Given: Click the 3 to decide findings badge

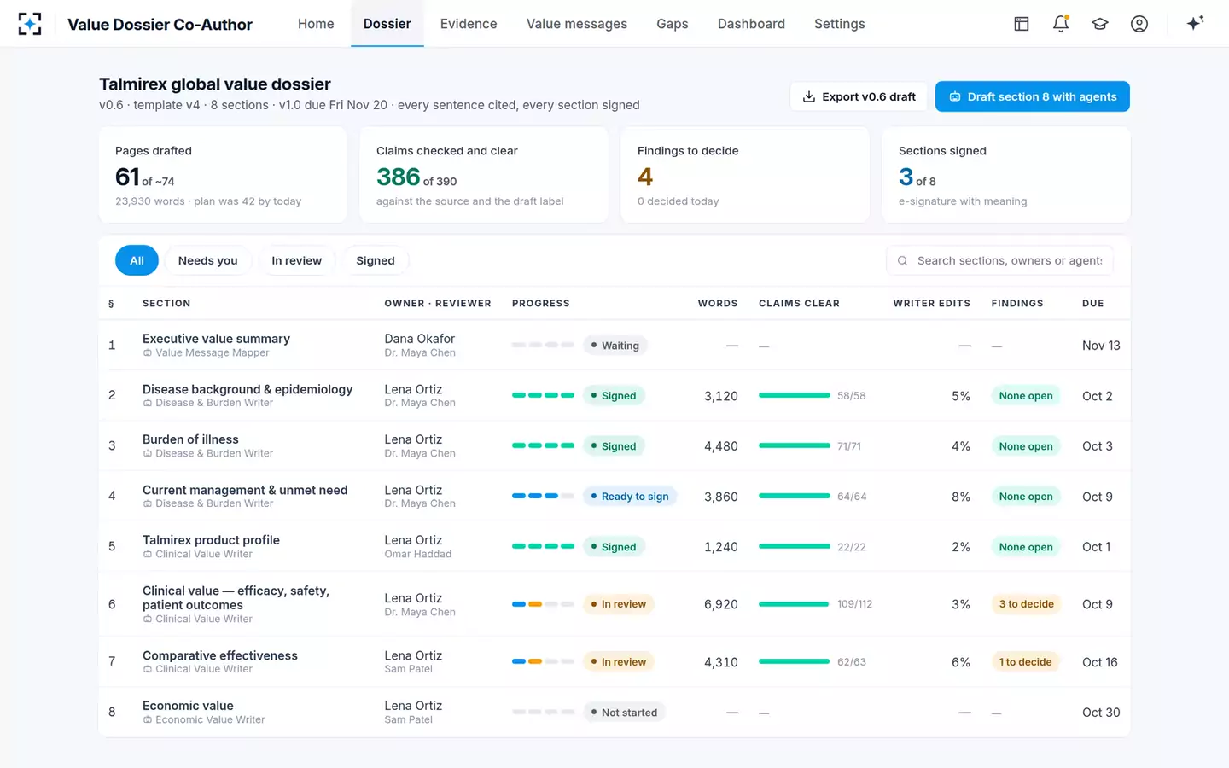Looking at the screenshot, I should tap(1026, 604).
